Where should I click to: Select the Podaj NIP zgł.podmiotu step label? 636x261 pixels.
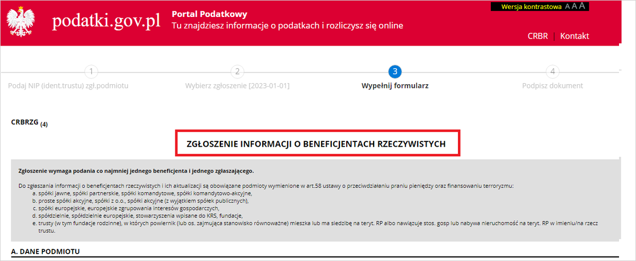tap(68, 85)
